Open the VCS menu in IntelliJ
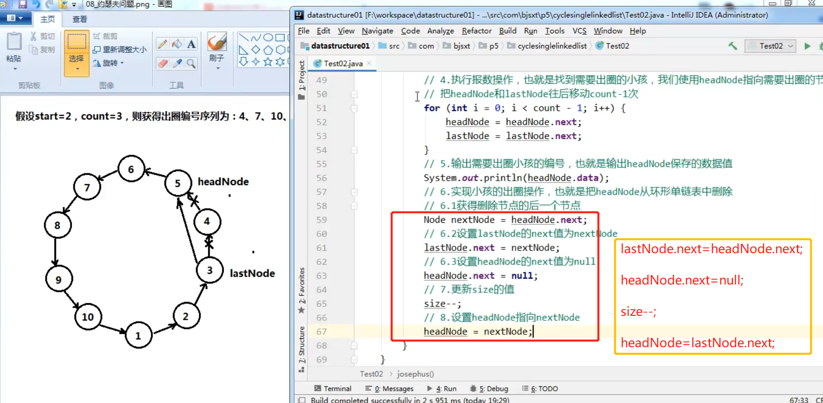The height and width of the screenshot is (403, 823). tap(580, 31)
